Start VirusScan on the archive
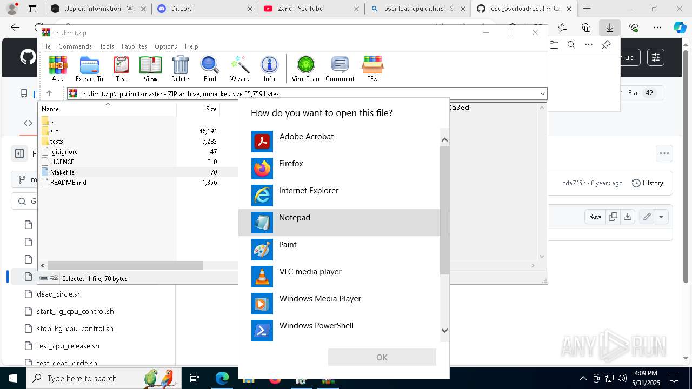The image size is (692, 389). pyautogui.click(x=305, y=69)
